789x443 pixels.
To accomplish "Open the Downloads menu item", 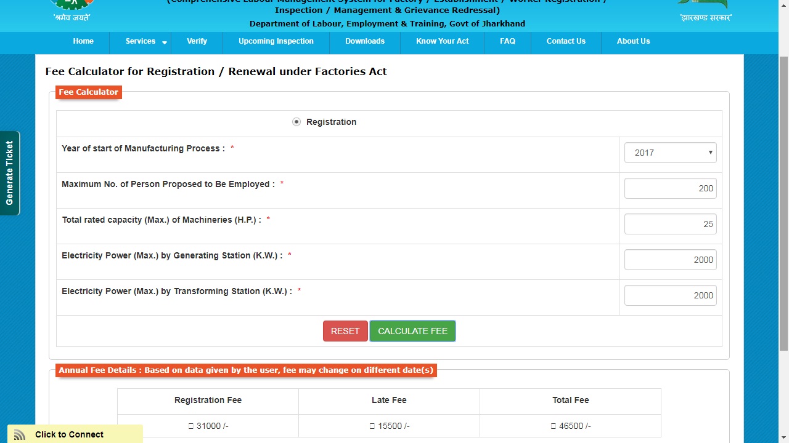I will [x=364, y=41].
